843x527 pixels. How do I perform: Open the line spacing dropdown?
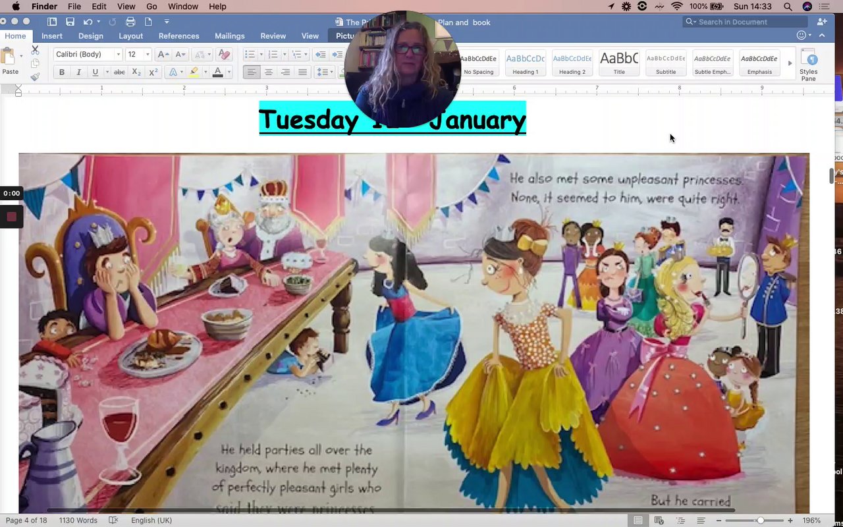[323, 72]
